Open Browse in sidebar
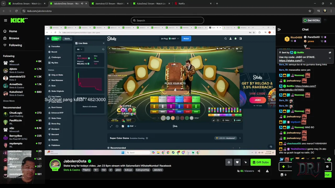 click(14, 38)
